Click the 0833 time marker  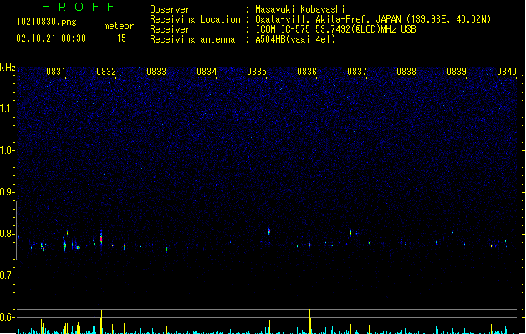[156, 72]
